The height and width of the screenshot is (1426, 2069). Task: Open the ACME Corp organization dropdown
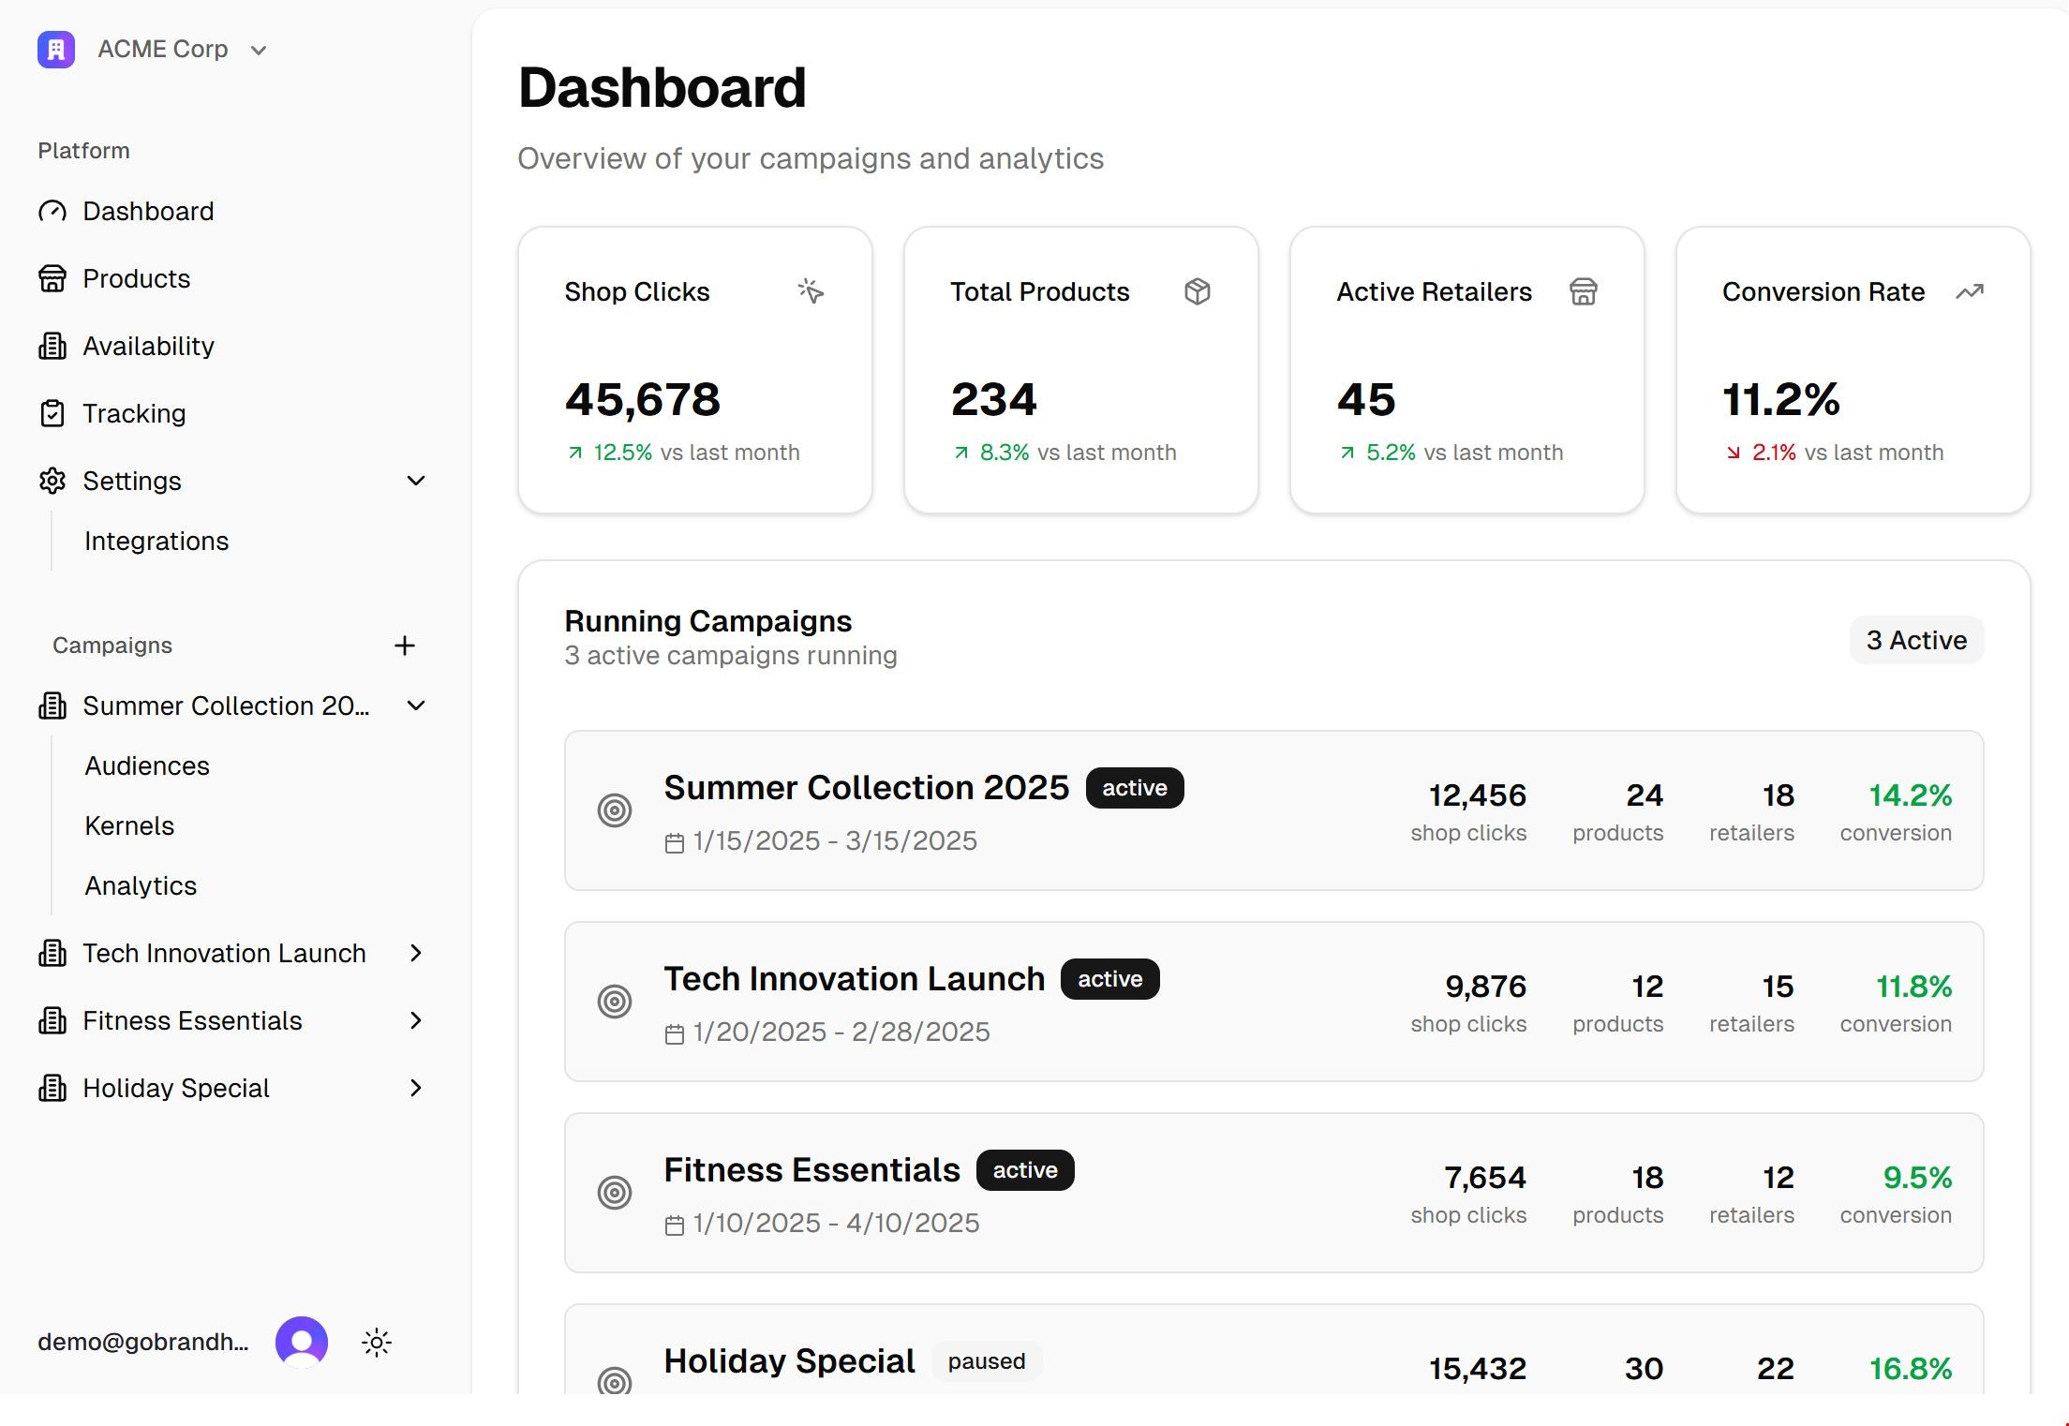pyautogui.click(x=260, y=51)
